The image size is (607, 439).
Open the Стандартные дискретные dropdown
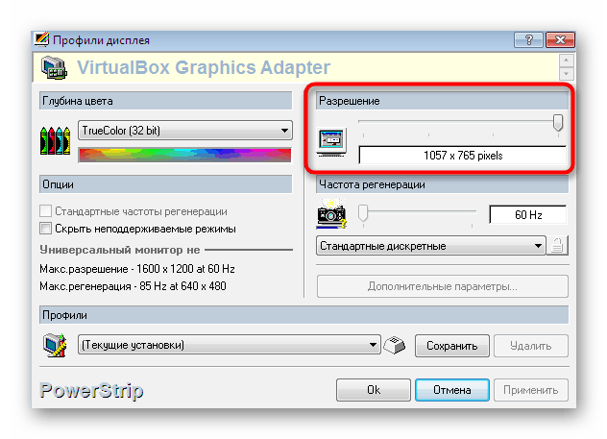(x=431, y=246)
